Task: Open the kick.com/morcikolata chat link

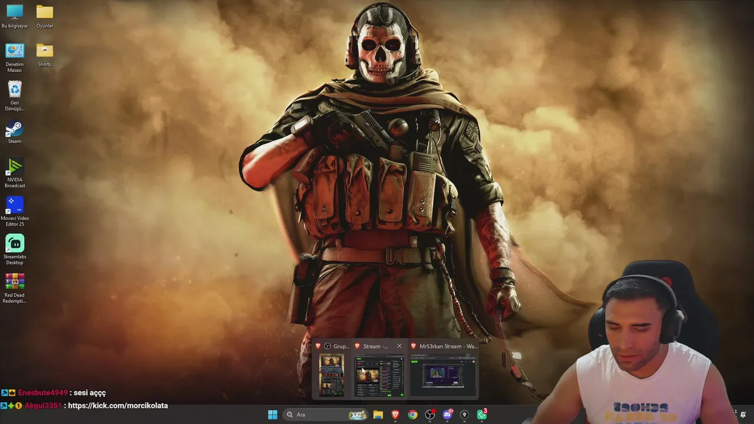Action: click(118, 406)
